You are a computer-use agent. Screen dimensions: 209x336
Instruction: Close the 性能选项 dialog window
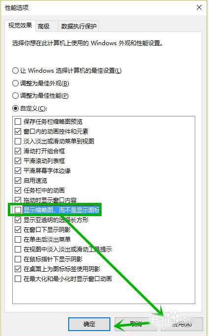(x=199, y=7)
